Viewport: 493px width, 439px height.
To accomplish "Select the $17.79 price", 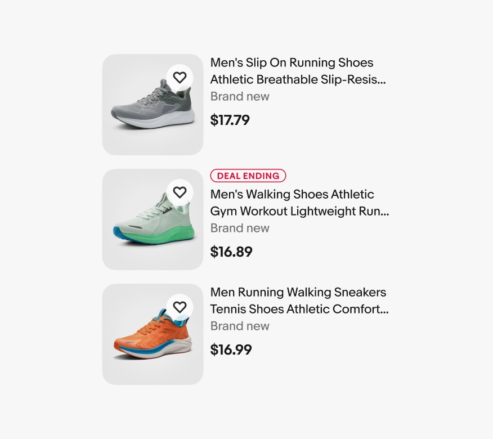I will pos(230,120).
